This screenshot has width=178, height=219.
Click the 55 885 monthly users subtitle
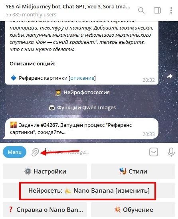[x=31, y=14]
